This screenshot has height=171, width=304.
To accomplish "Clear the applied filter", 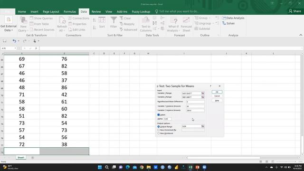I will click(x=125, y=18).
